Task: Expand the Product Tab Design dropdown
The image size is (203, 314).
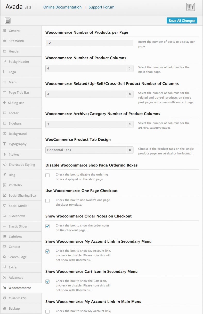Action: pos(89,150)
